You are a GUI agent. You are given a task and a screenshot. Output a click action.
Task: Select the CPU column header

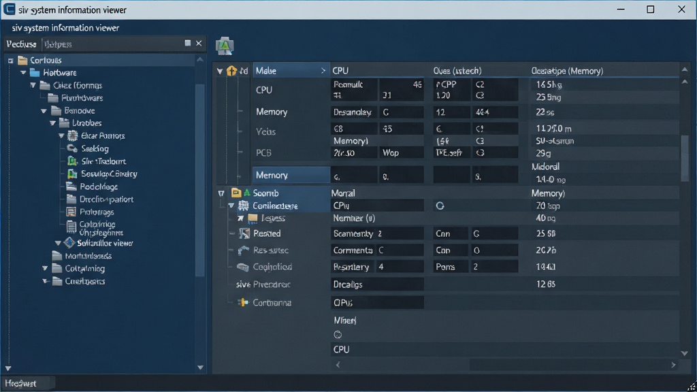(x=340, y=71)
